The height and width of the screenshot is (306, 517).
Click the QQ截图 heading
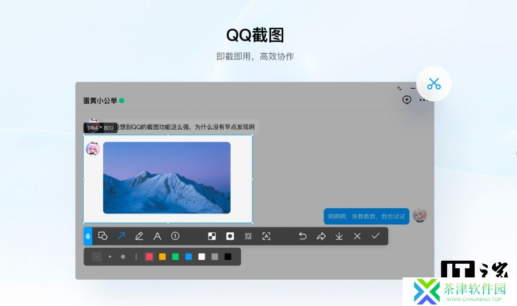[x=255, y=35]
